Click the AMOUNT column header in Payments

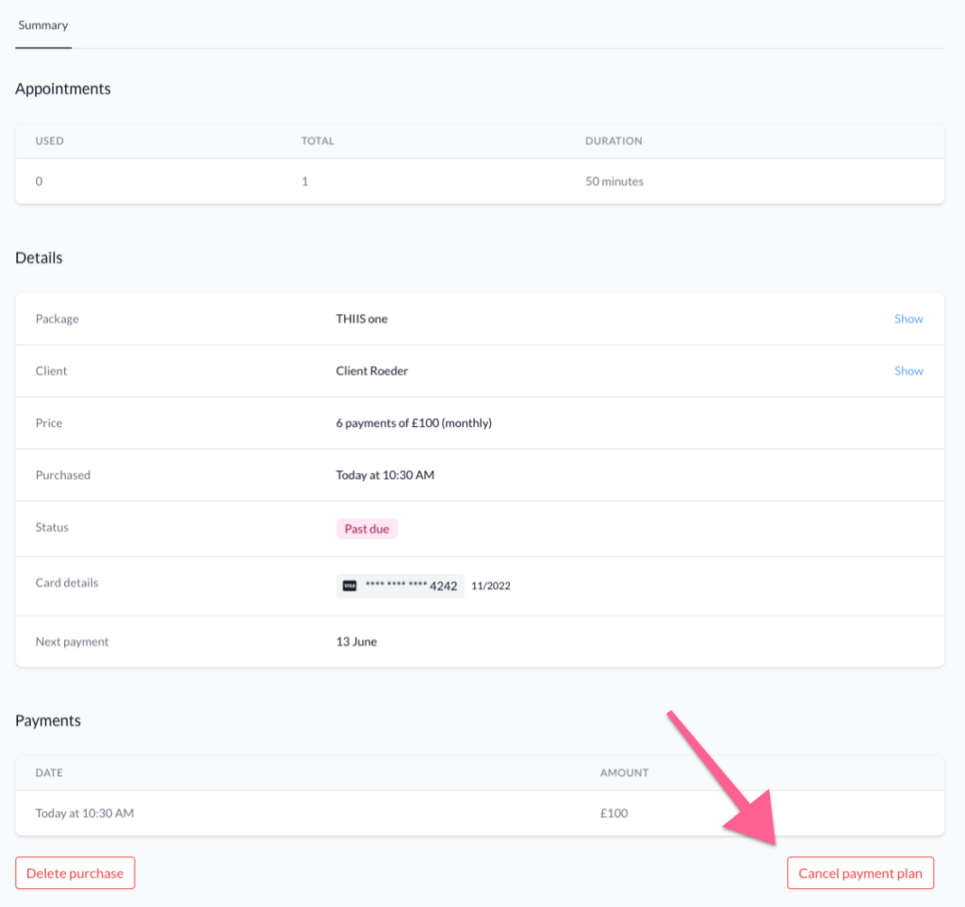(624, 772)
